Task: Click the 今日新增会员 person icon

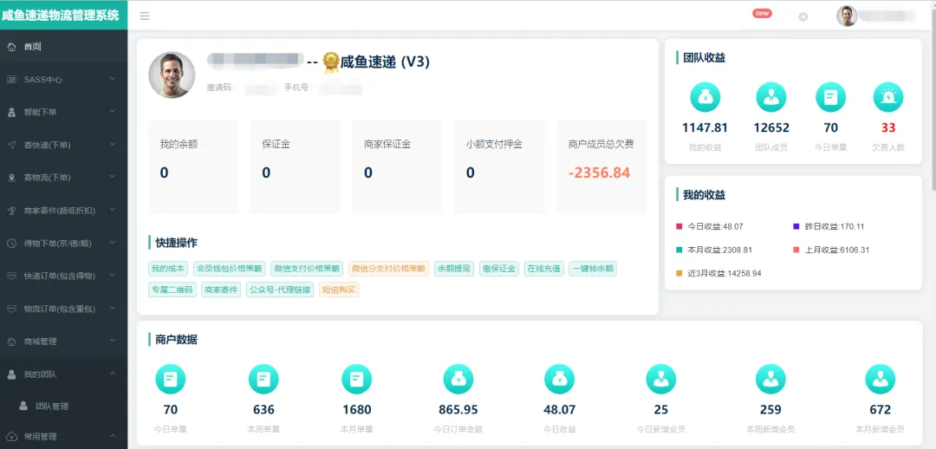Action: click(660, 379)
